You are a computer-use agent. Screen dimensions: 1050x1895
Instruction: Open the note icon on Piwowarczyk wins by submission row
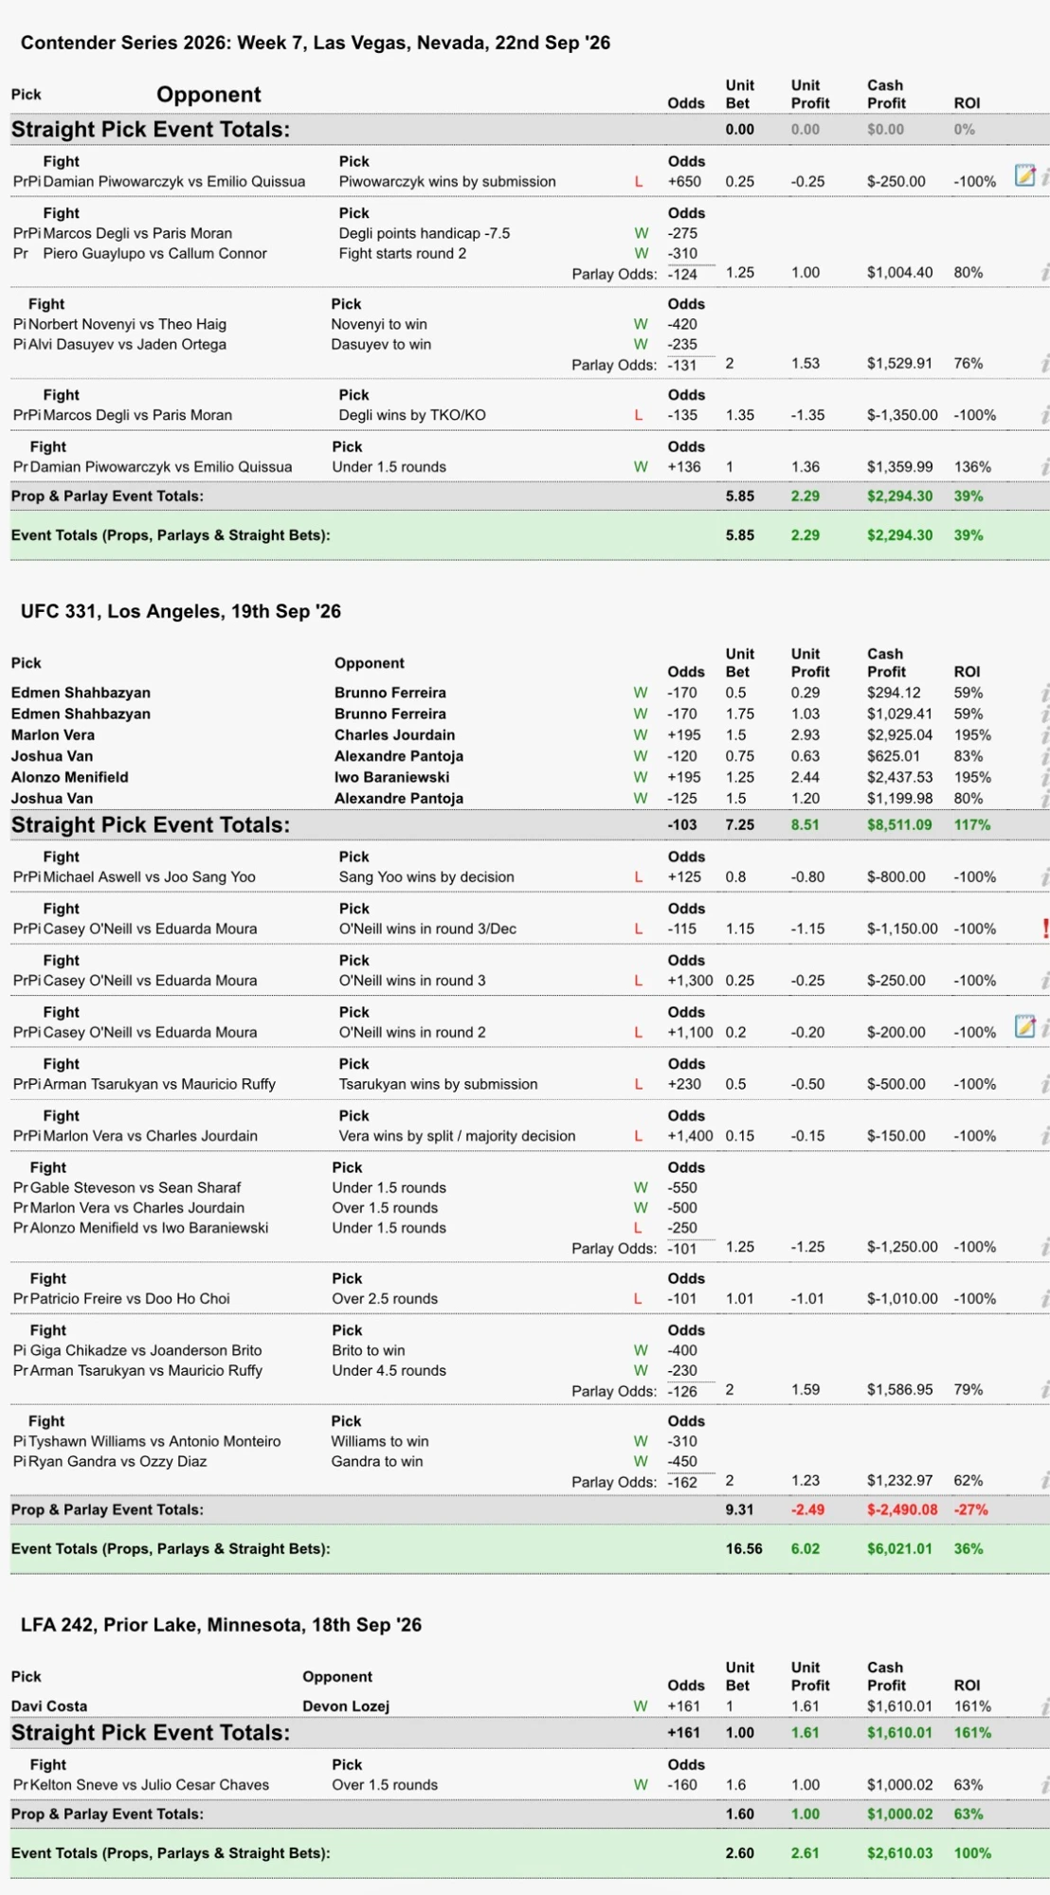tap(1024, 175)
